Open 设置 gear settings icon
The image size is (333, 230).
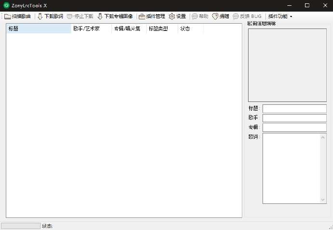[x=172, y=16]
